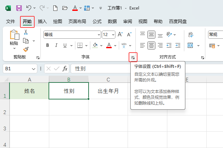
Task: Click the wrap text icon
Action: pos(190,35)
